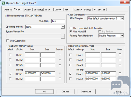Check the RAM3 default checkbox
131x97 pixels.
tap(70, 65)
